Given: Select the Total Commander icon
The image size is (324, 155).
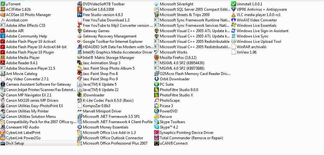Looking at the screenshot, I should (x=156, y=138).
